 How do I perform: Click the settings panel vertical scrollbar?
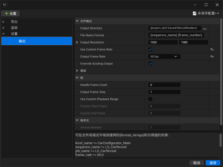(221, 72)
